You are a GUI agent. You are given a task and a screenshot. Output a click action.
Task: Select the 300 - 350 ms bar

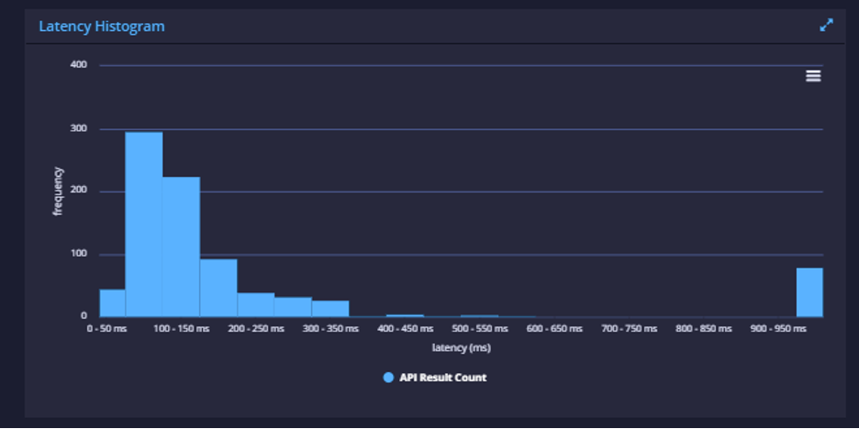click(330, 309)
